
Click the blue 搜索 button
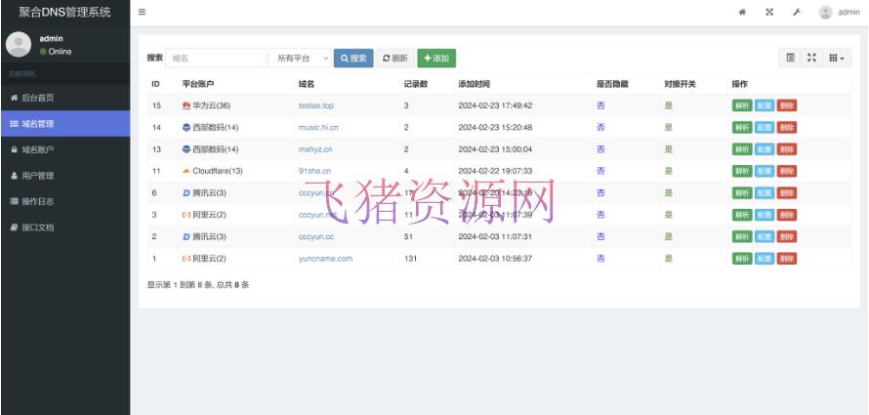[353, 59]
